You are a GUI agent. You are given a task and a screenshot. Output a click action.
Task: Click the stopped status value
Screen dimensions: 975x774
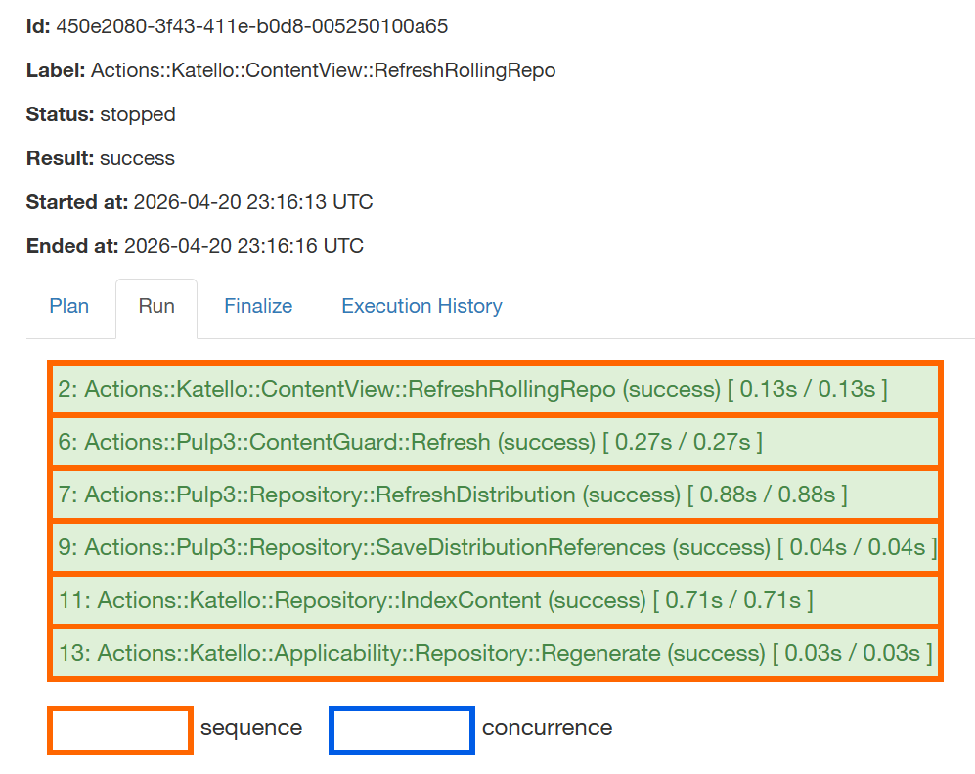138,114
